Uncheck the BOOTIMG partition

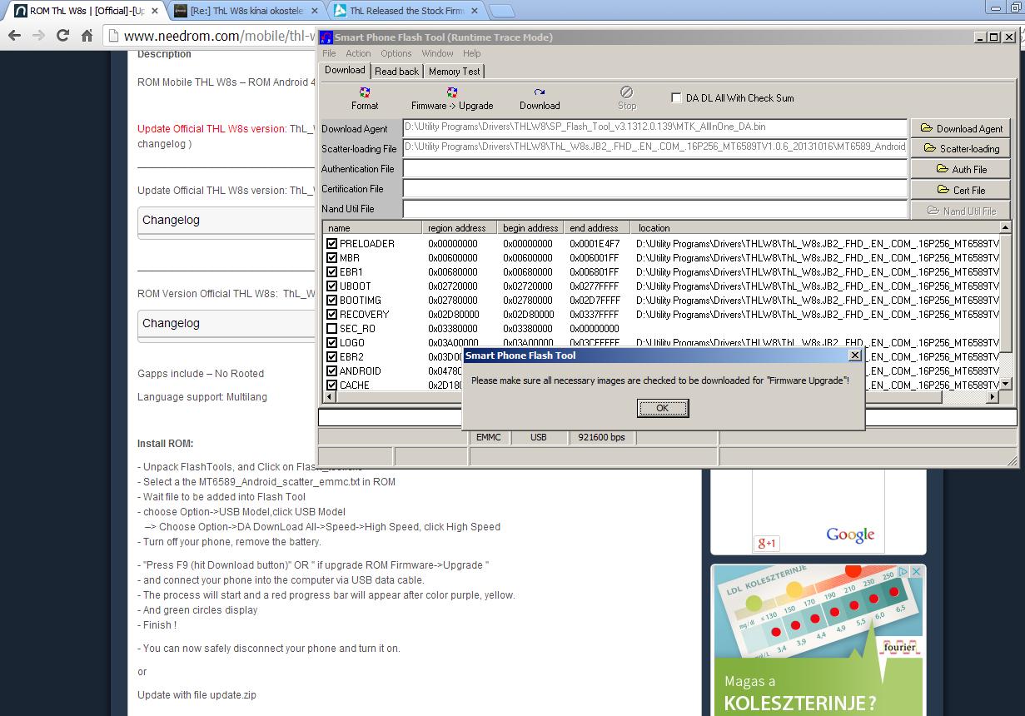click(x=331, y=301)
